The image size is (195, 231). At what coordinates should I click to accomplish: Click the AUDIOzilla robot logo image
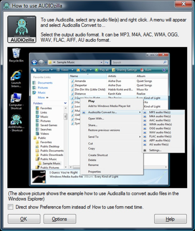(x=22, y=29)
